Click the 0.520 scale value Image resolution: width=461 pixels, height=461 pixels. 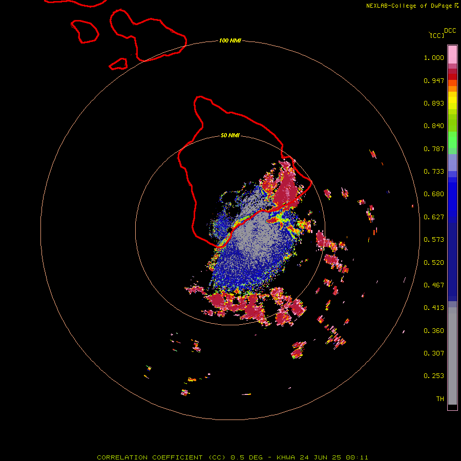tap(434, 263)
